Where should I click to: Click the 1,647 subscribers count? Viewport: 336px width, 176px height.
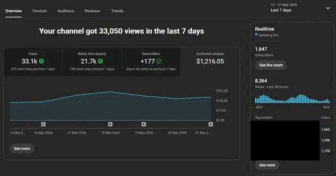(261, 49)
